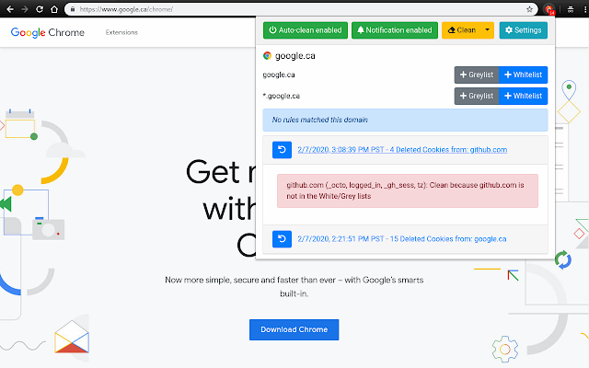
Task: Toggle the Auto-clean enabled button
Action: [306, 30]
